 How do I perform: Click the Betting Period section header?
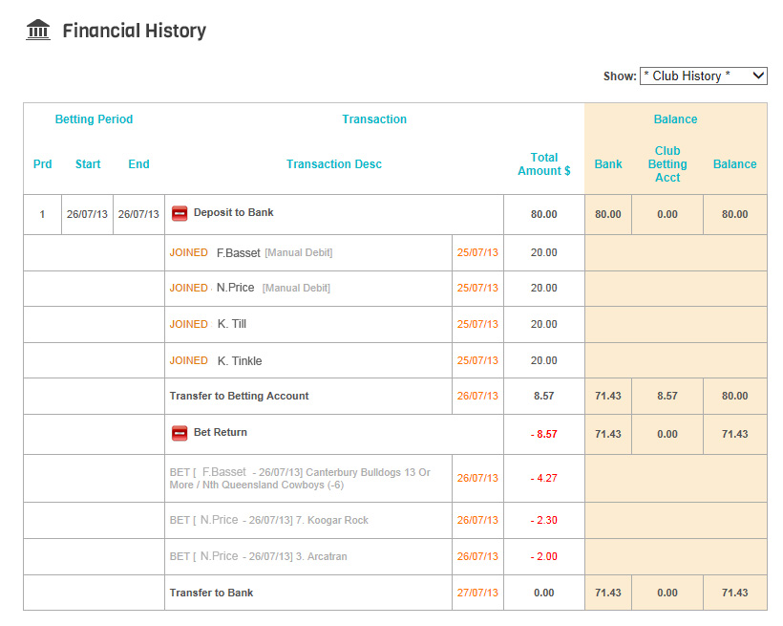pyautogui.click(x=94, y=119)
